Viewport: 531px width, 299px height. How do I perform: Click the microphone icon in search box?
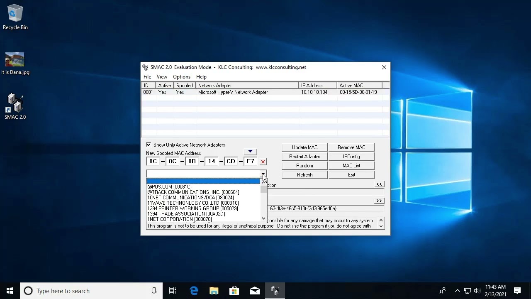(x=154, y=291)
